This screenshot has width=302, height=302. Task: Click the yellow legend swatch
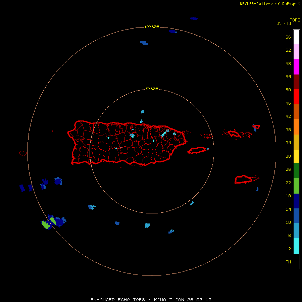[296, 156]
